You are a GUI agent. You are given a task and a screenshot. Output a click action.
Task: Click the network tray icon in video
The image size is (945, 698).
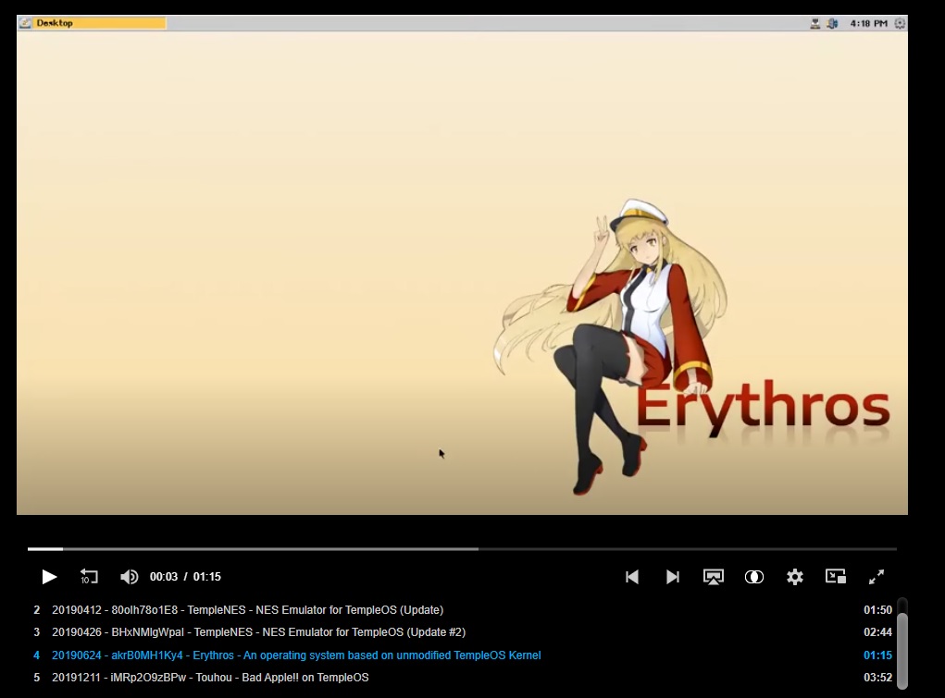click(x=815, y=23)
